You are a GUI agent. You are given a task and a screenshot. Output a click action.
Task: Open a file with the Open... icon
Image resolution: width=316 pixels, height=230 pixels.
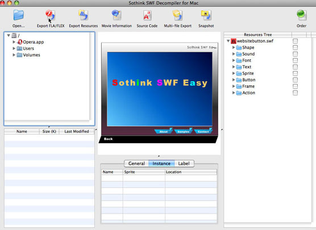point(19,15)
